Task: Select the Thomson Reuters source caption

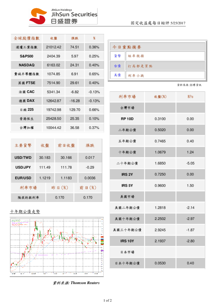Action: pyautogui.click(x=76, y=283)
